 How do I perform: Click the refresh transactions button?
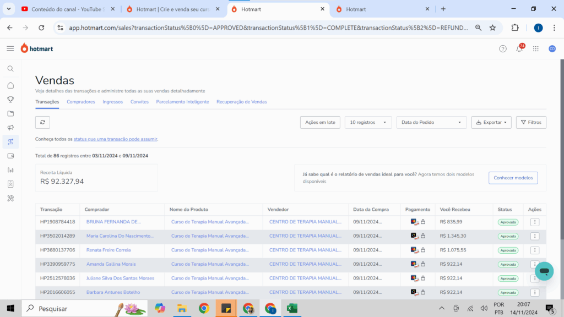click(42, 122)
